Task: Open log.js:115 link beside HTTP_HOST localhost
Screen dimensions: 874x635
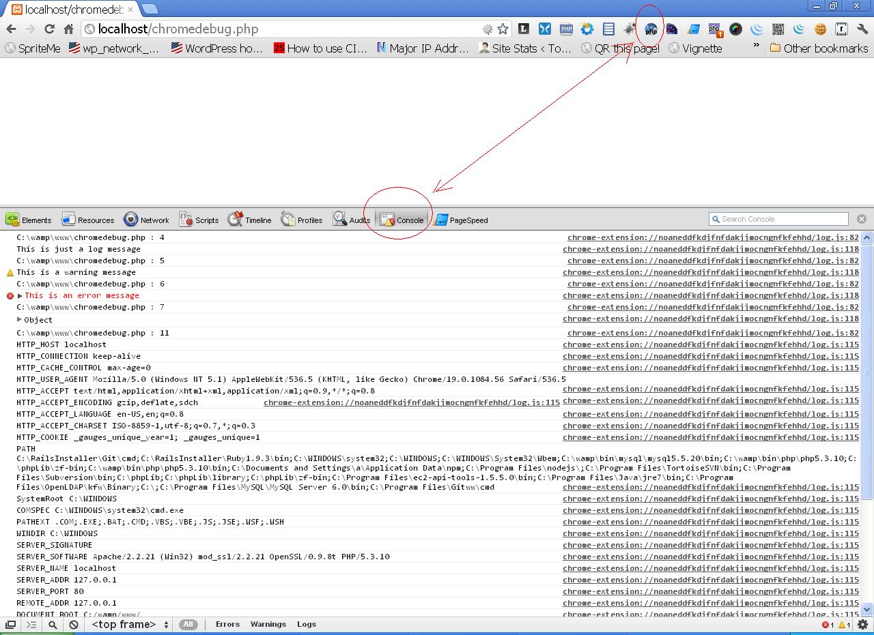Action: [x=711, y=344]
